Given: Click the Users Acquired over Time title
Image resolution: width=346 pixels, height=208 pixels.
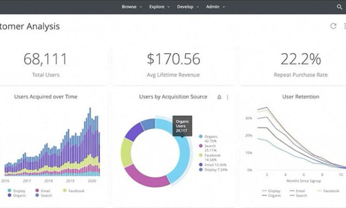Looking at the screenshot, I should [46, 97].
